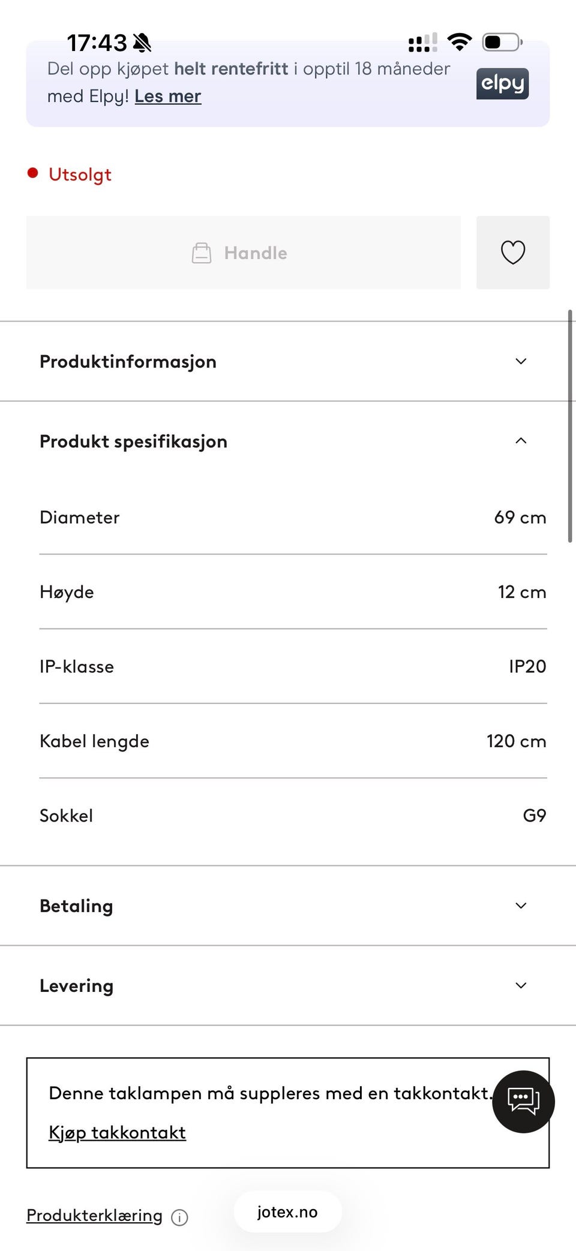Tap the Elpy logo badge
This screenshot has height=1251, width=576.
pos(502,83)
